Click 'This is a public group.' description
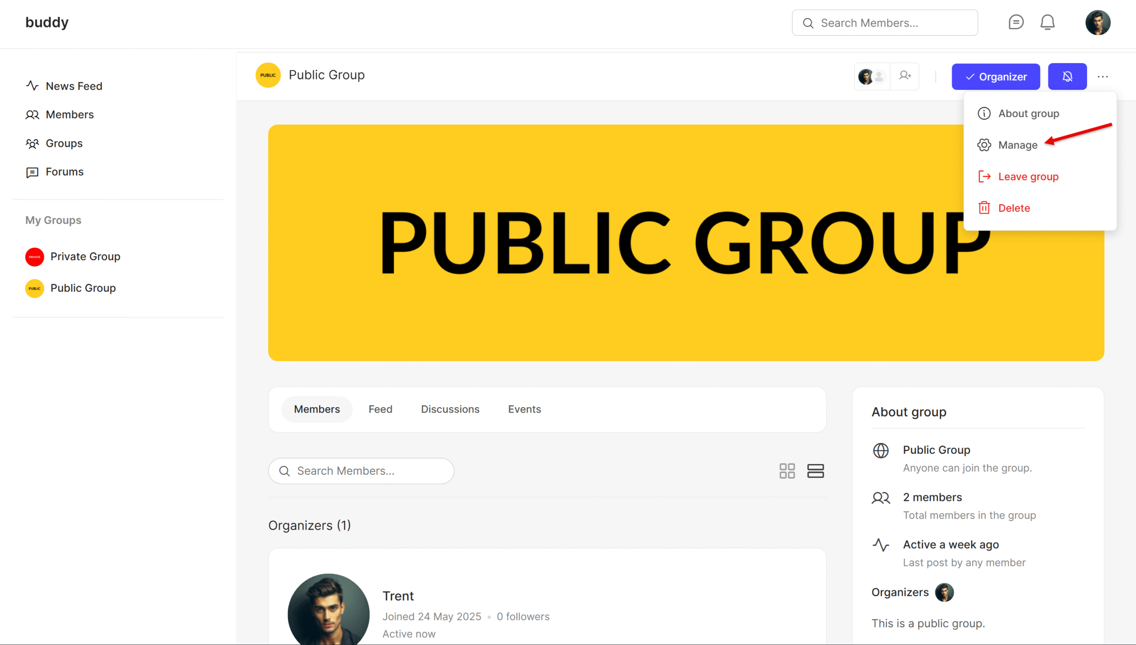The width and height of the screenshot is (1136, 645). 928,623
